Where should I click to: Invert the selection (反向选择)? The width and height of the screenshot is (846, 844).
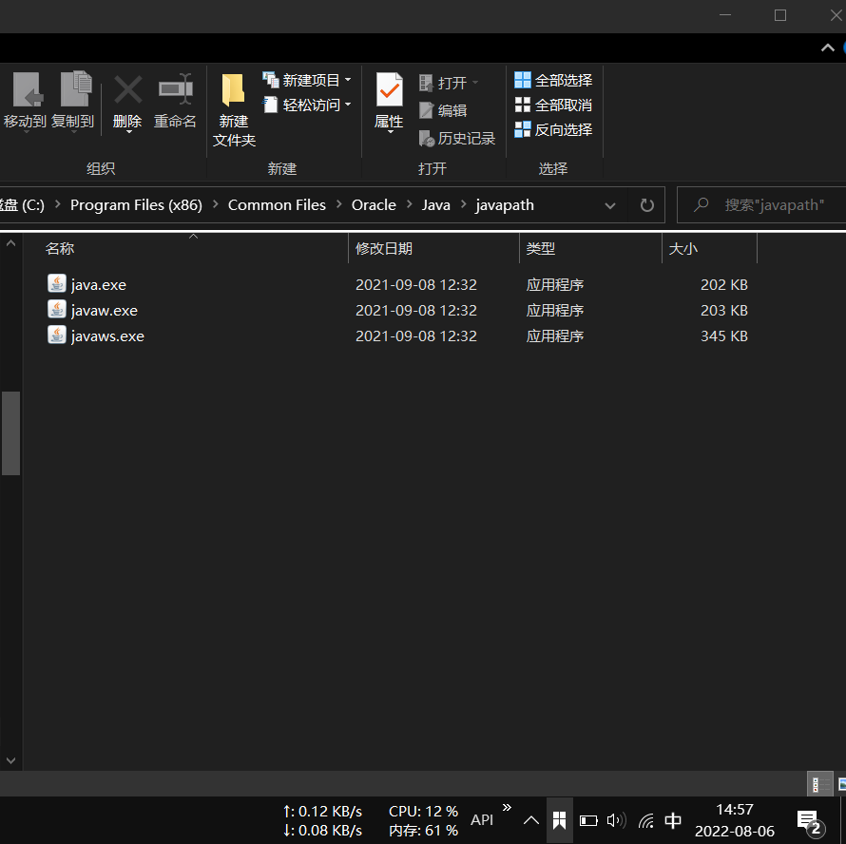tap(553, 129)
